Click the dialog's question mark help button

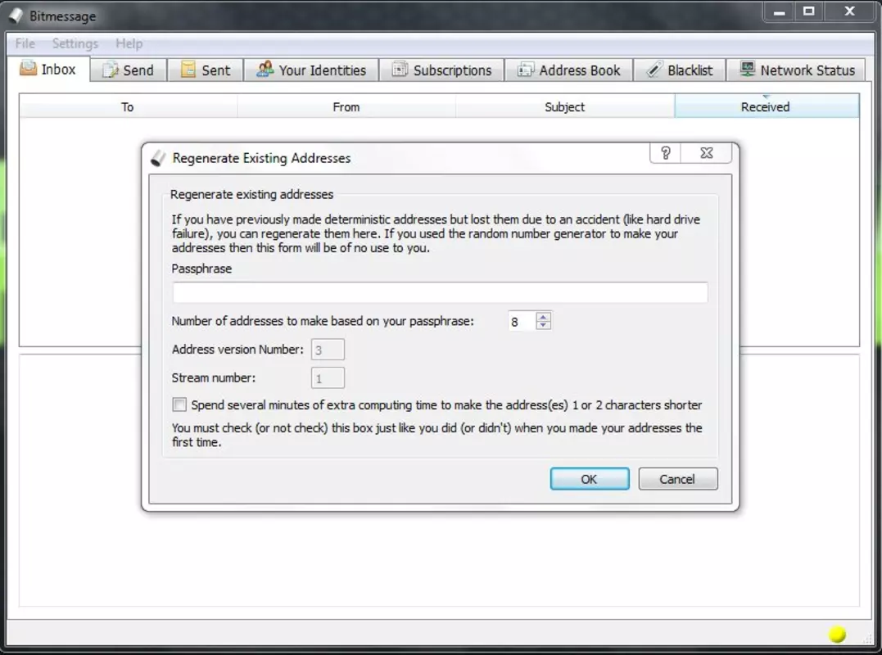tap(666, 153)
